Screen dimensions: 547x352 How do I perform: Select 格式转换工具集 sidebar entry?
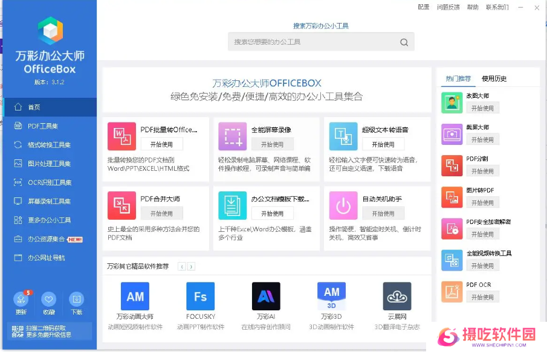50,145
